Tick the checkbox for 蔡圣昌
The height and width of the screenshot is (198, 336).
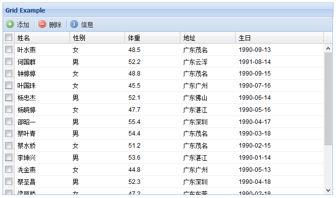coord(9,181)
